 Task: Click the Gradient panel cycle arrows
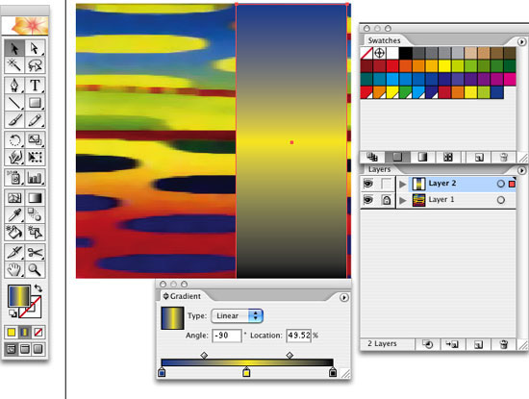tap(165, 296)
